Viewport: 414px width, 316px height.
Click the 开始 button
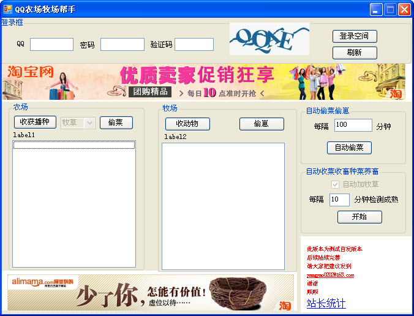[x=359, y=217]
